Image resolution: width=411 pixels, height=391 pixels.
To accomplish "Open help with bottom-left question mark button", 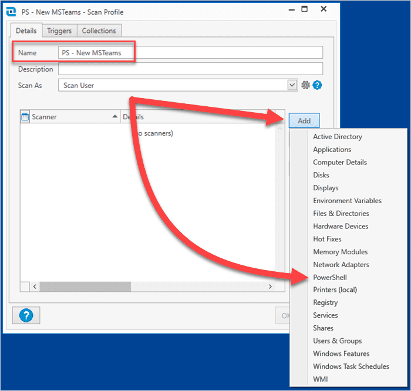I will point(26,315).
